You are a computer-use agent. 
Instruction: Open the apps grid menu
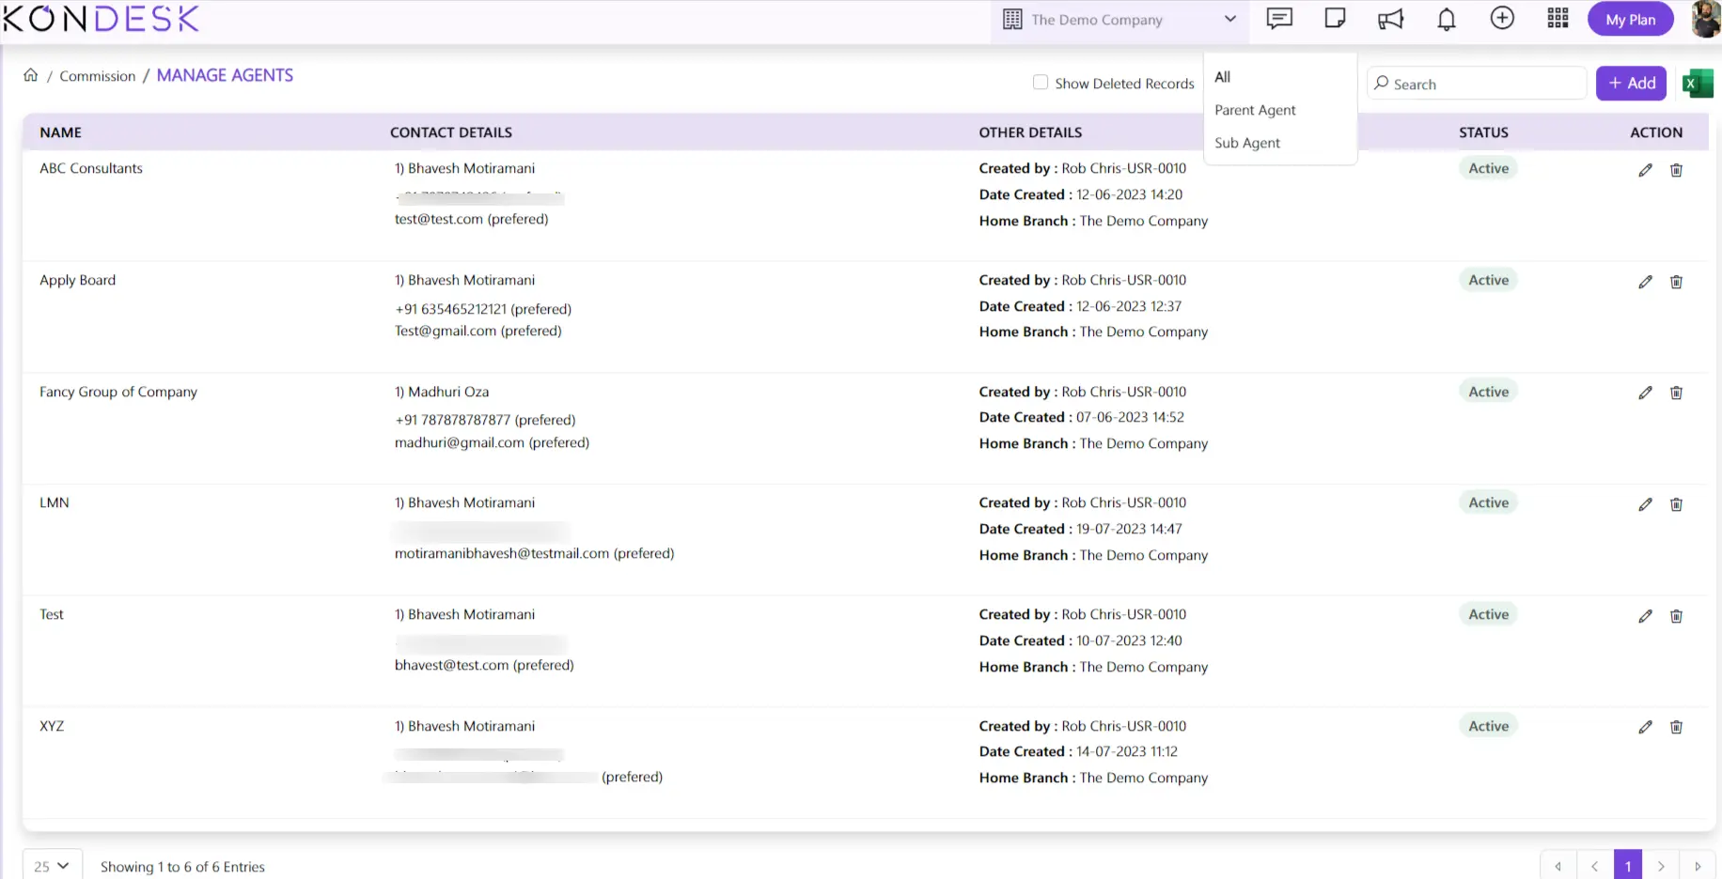pos(1558,19)
